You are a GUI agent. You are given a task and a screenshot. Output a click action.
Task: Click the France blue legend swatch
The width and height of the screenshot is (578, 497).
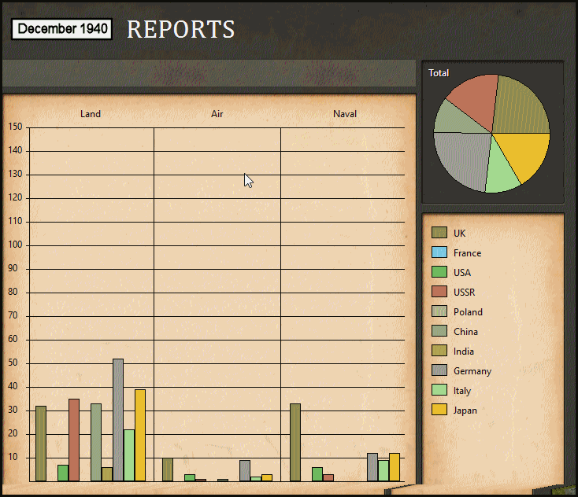pos(439,252)
